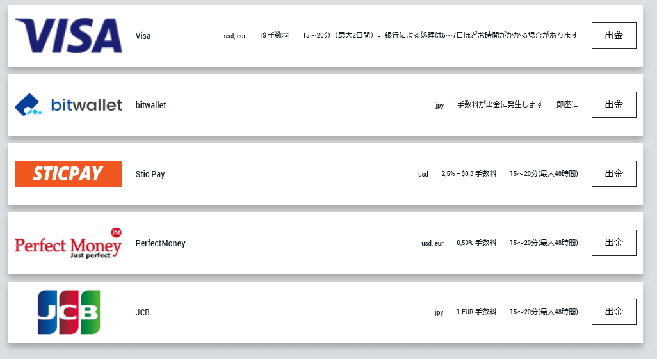Select the bitwallet method name text
This screenshot has width=657, height=359.
point(150,105)
